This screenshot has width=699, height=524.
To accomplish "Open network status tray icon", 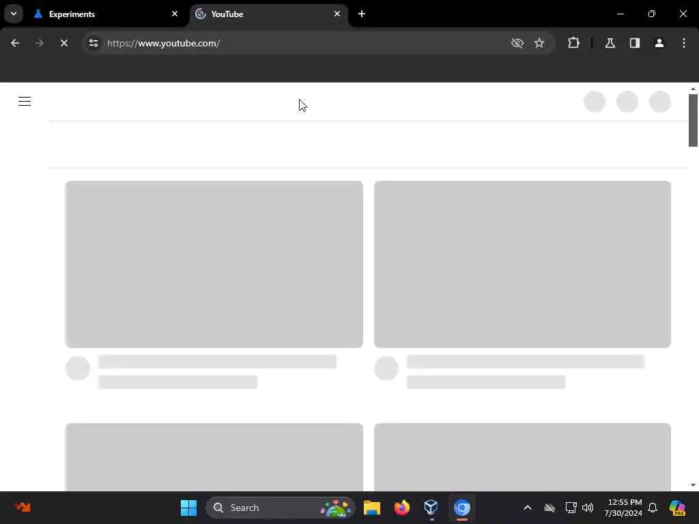I will coord(571,508).
